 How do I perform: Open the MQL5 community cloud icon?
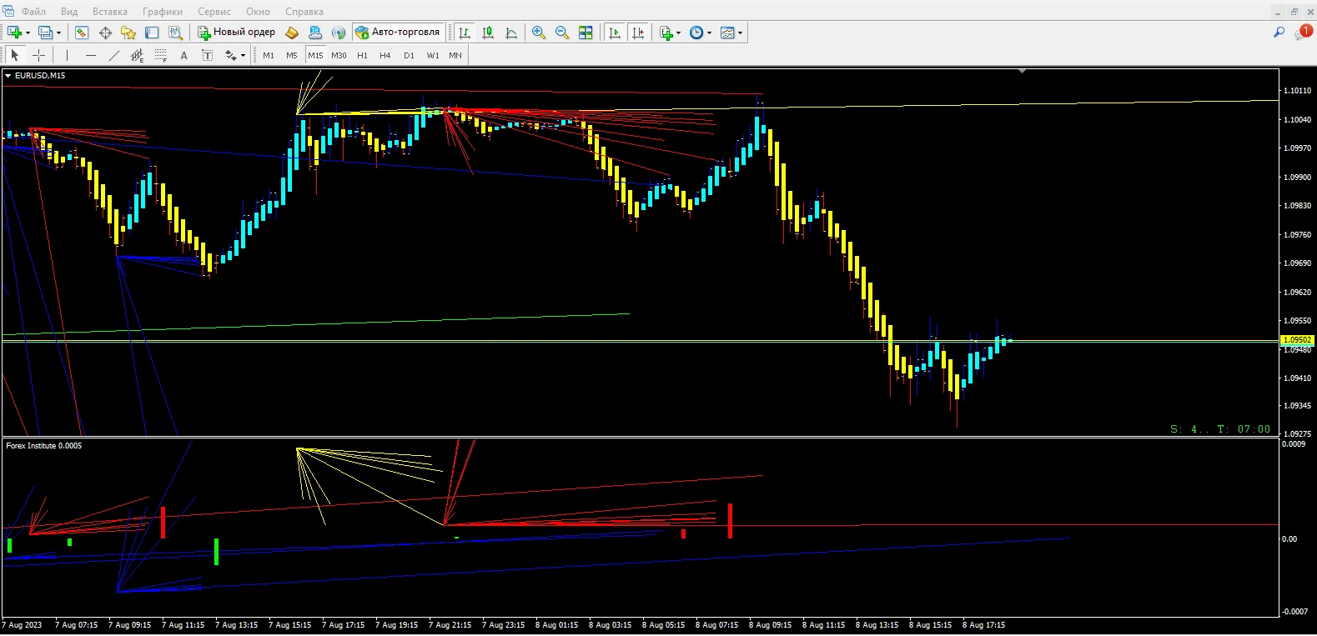click(x=315, y=33)
